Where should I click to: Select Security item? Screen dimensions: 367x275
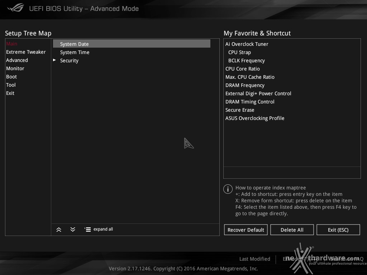click(x=69, y=61)
